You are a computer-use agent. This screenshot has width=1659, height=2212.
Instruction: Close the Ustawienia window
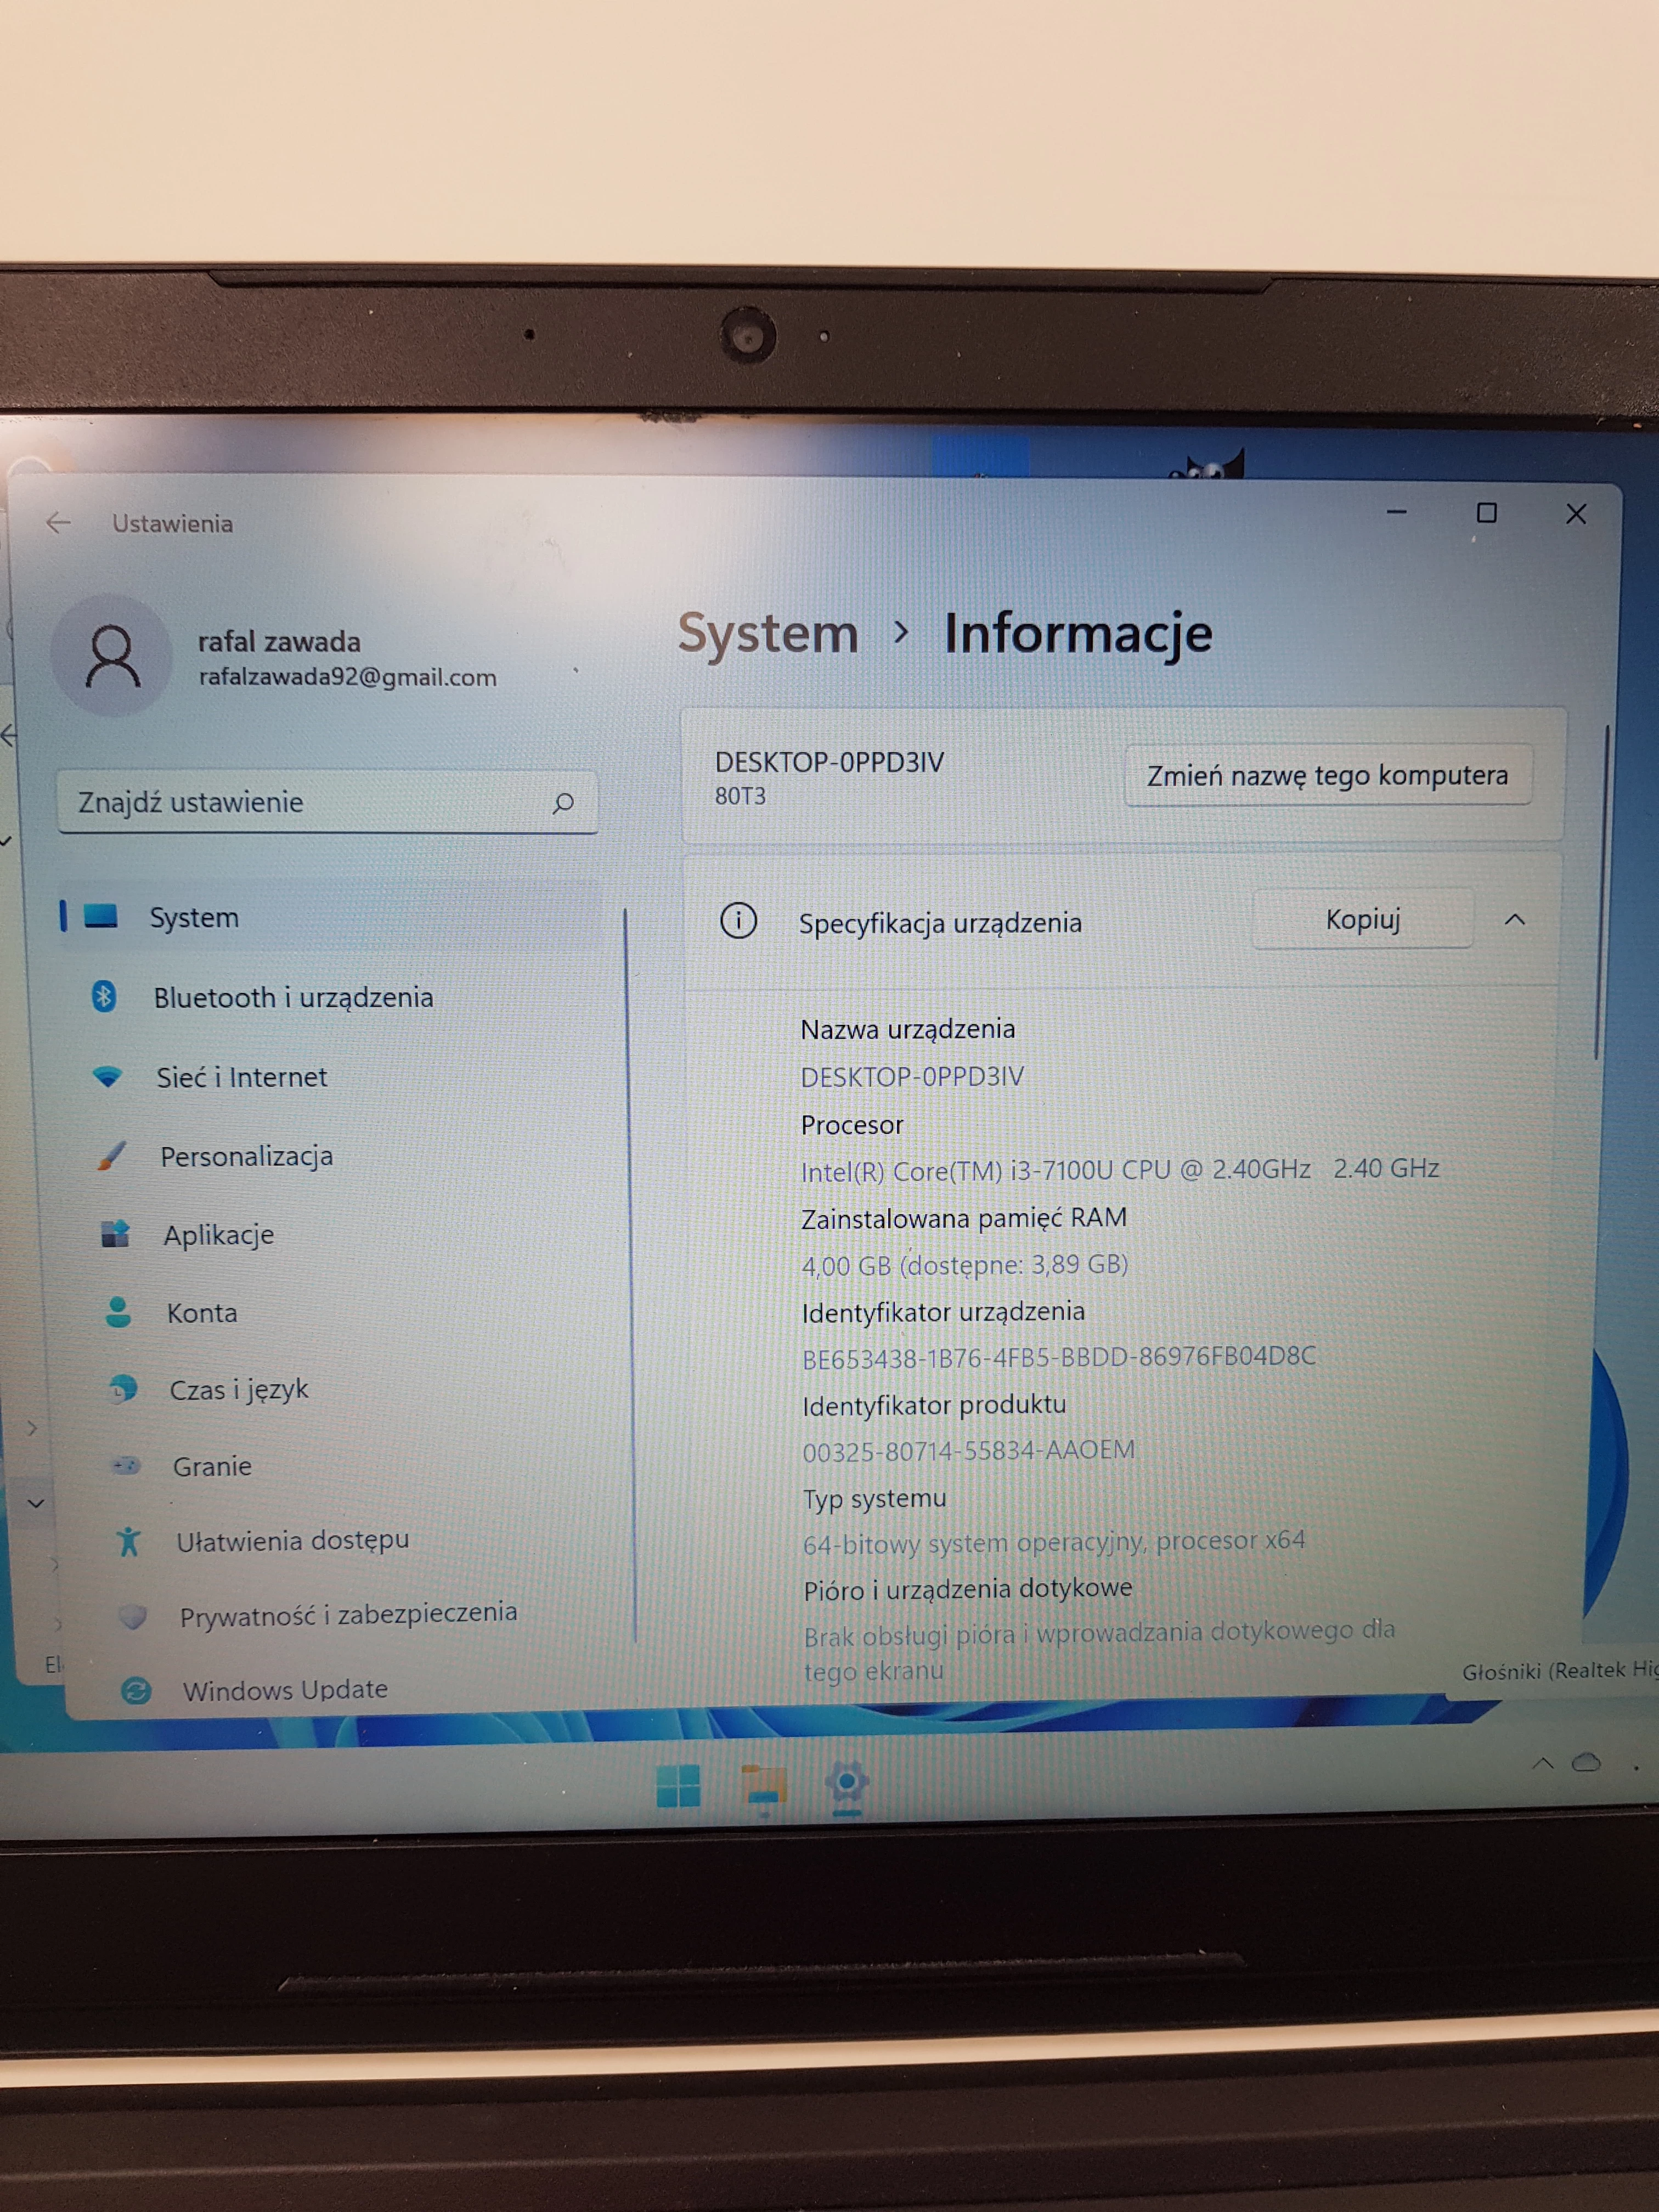[x=1576, y=514]
